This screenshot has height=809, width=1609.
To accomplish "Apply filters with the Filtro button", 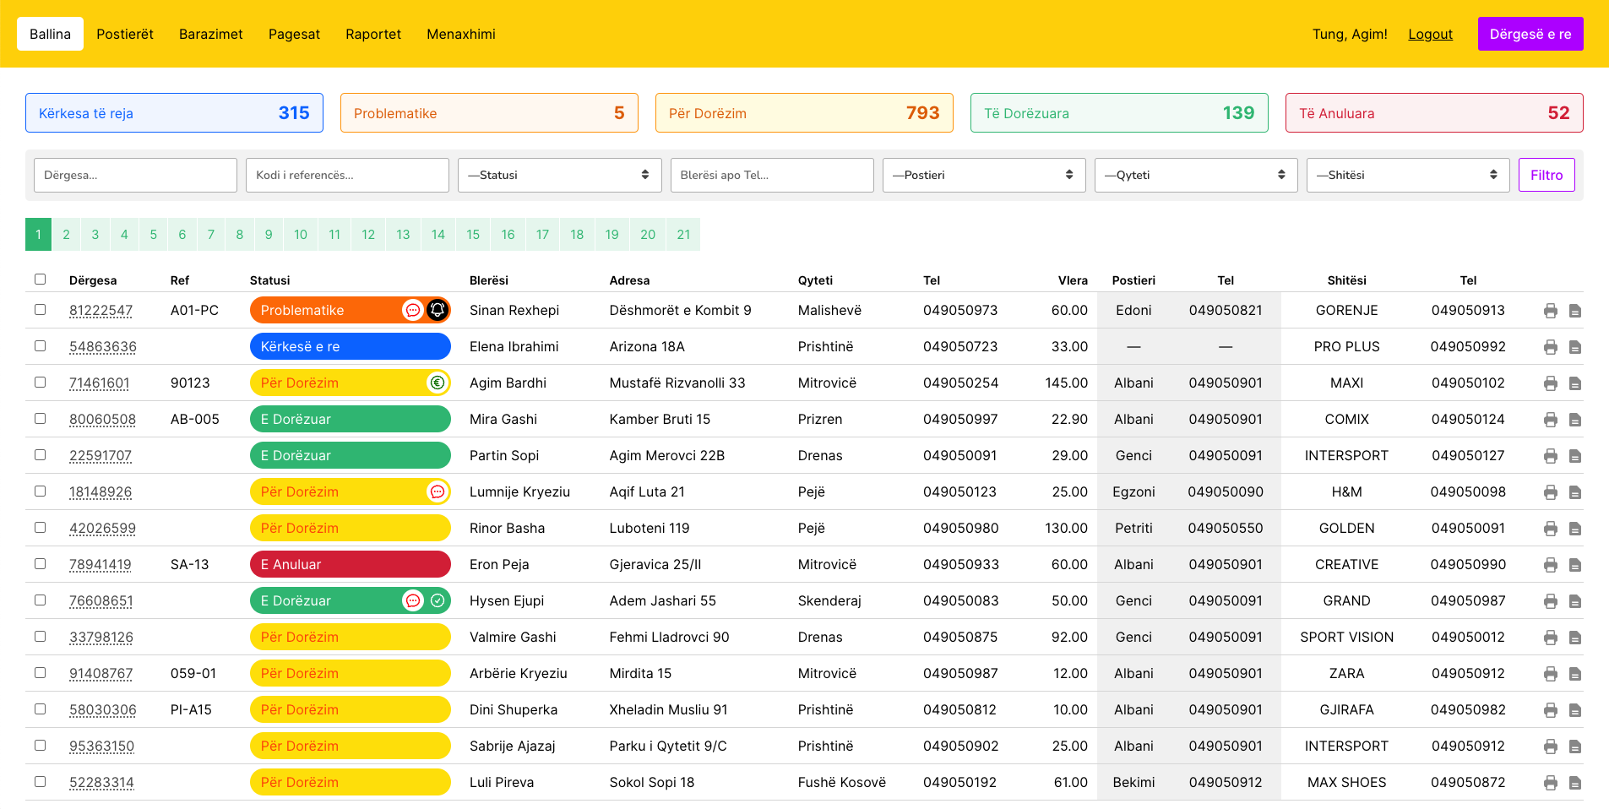I will (1546, 175).
